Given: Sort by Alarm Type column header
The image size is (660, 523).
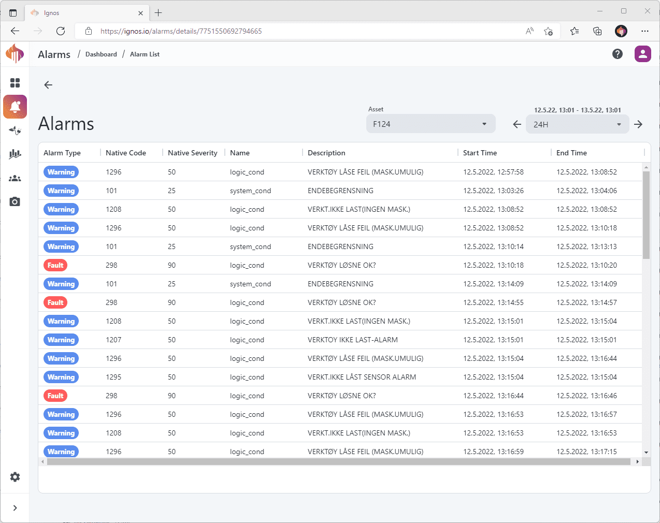Looking at the screenshot, I should click(x=62, y=153).
